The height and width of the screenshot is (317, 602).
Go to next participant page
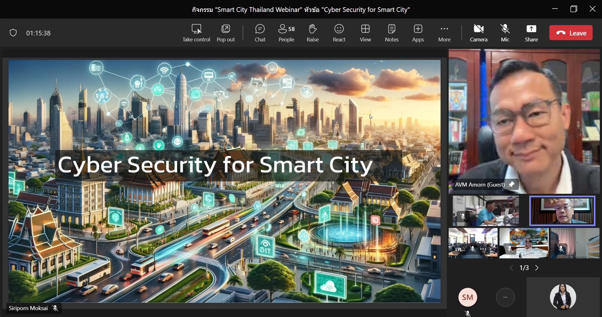537,268
